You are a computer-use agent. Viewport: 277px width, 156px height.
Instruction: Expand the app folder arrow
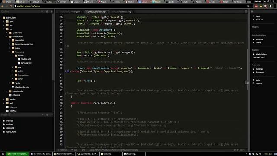click(x=4, y=21)
